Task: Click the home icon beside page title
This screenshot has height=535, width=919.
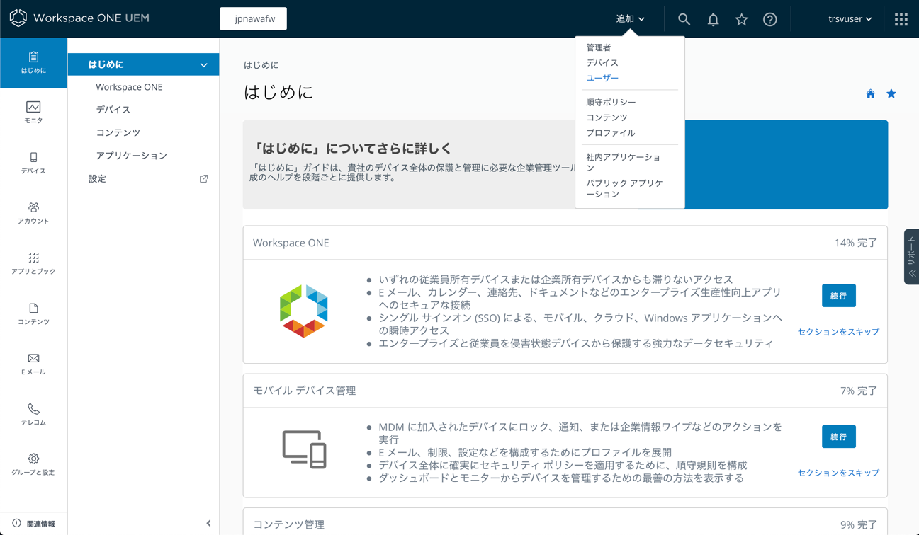Action: pos(870,93)
